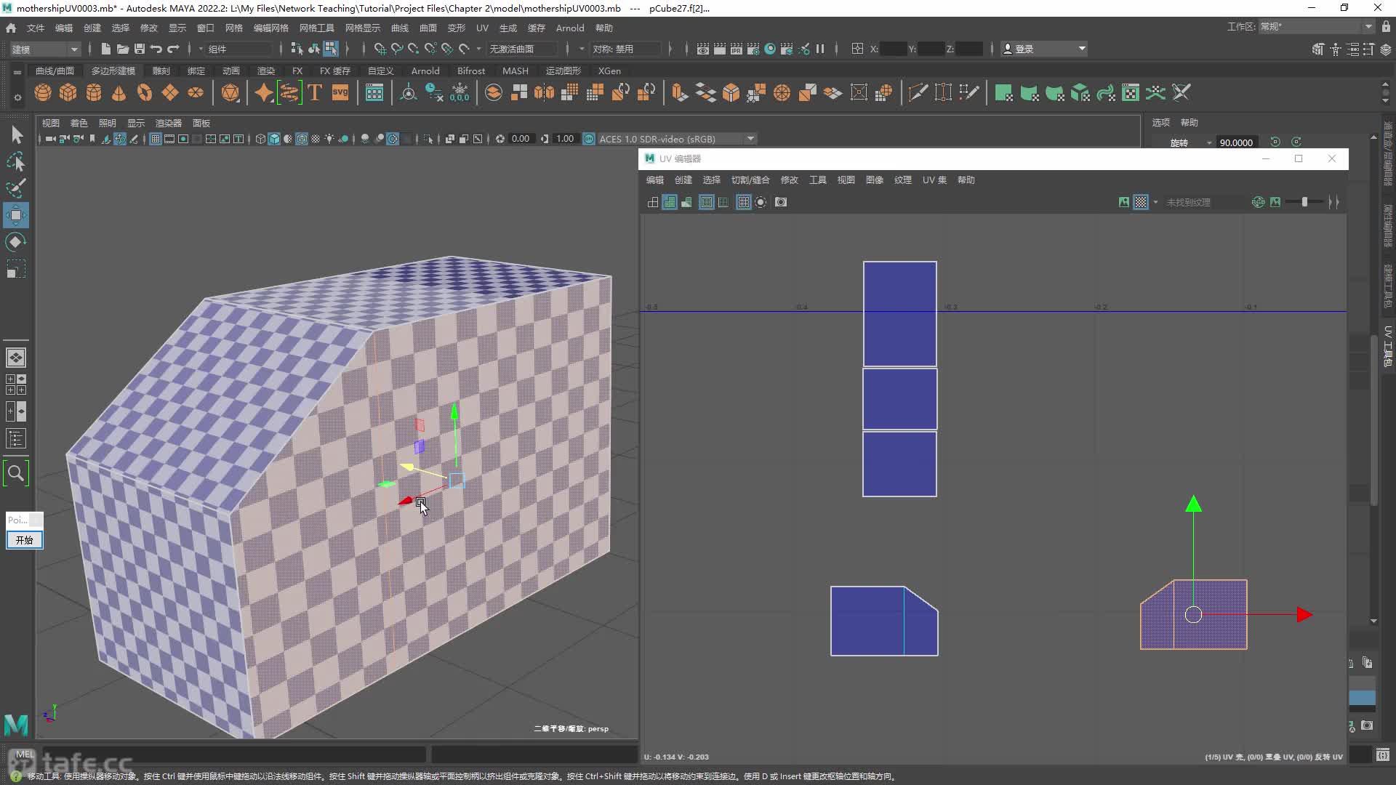Click the 选项 menu in the UV toolkit

[x=1161, y=122]
